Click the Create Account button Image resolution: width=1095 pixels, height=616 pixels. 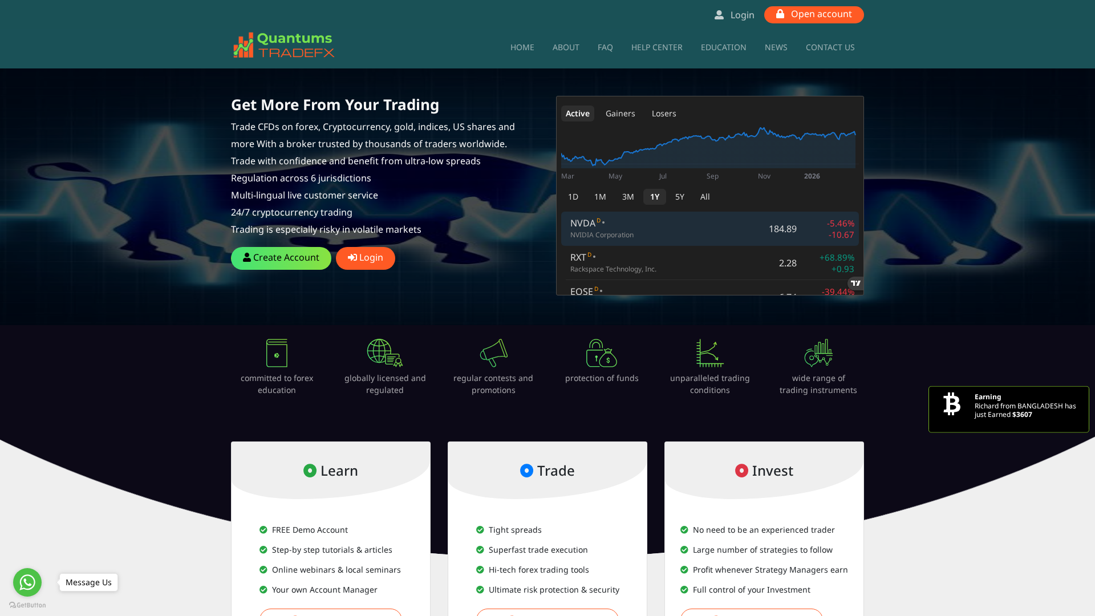281,258
